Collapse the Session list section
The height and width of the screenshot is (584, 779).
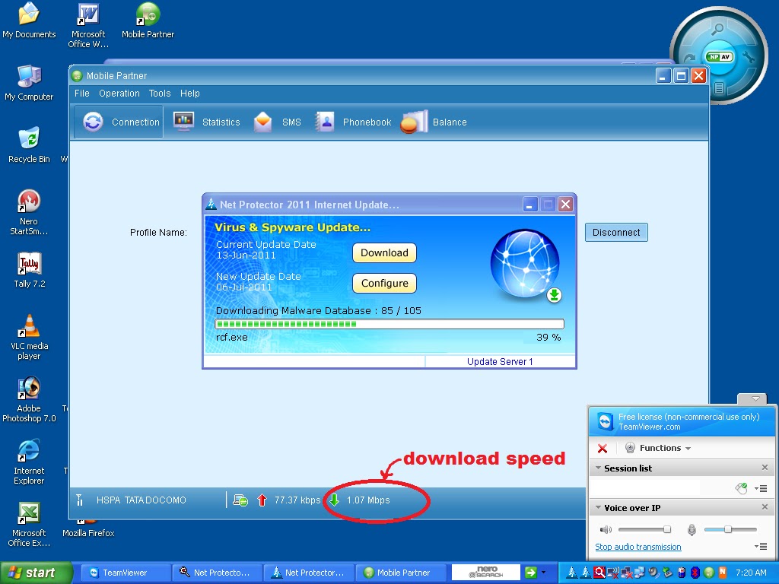599,468
